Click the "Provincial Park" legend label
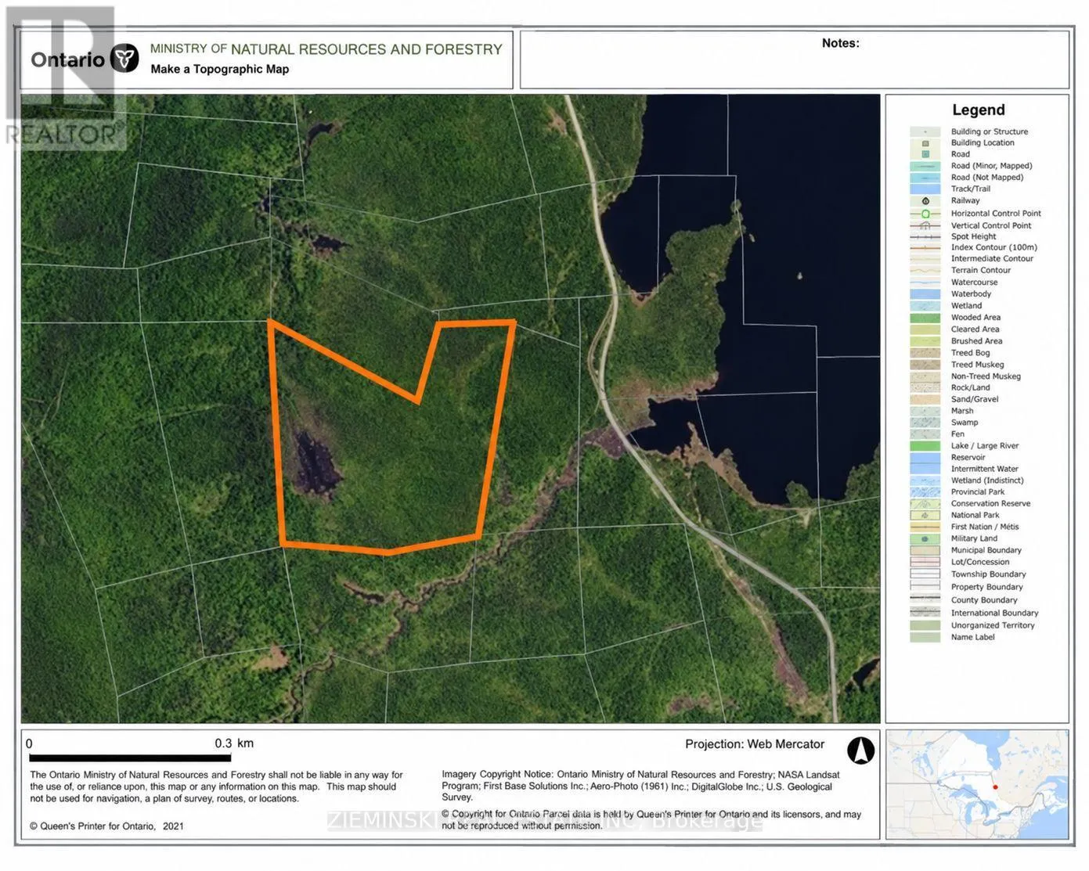 click(978, 492)
